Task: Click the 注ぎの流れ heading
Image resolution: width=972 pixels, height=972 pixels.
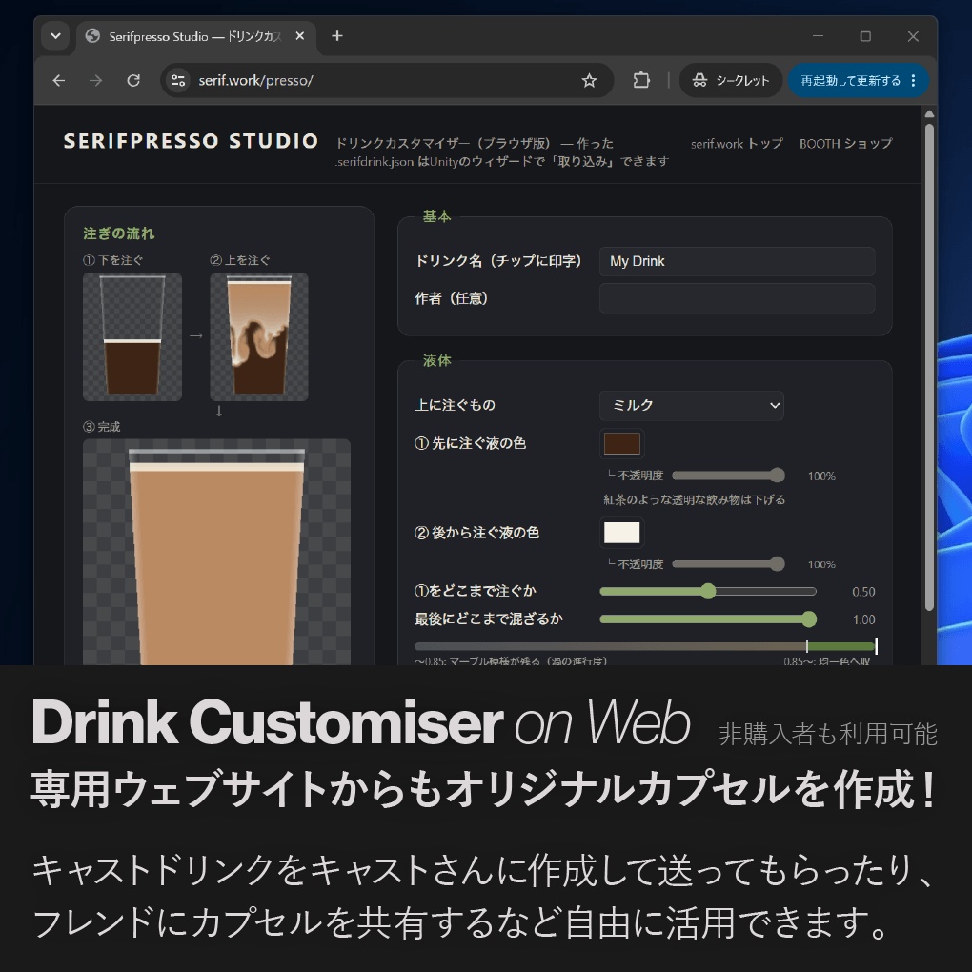Action: [x=118, y=233]
